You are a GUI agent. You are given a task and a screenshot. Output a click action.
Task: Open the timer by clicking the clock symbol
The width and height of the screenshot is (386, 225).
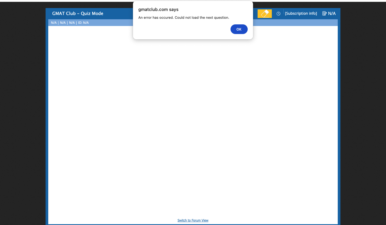[x=278, y=13]
